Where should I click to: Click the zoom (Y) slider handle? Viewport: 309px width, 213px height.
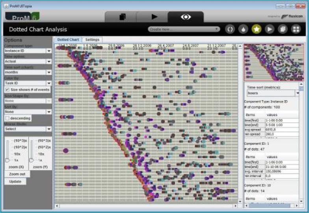pos(32,160)
